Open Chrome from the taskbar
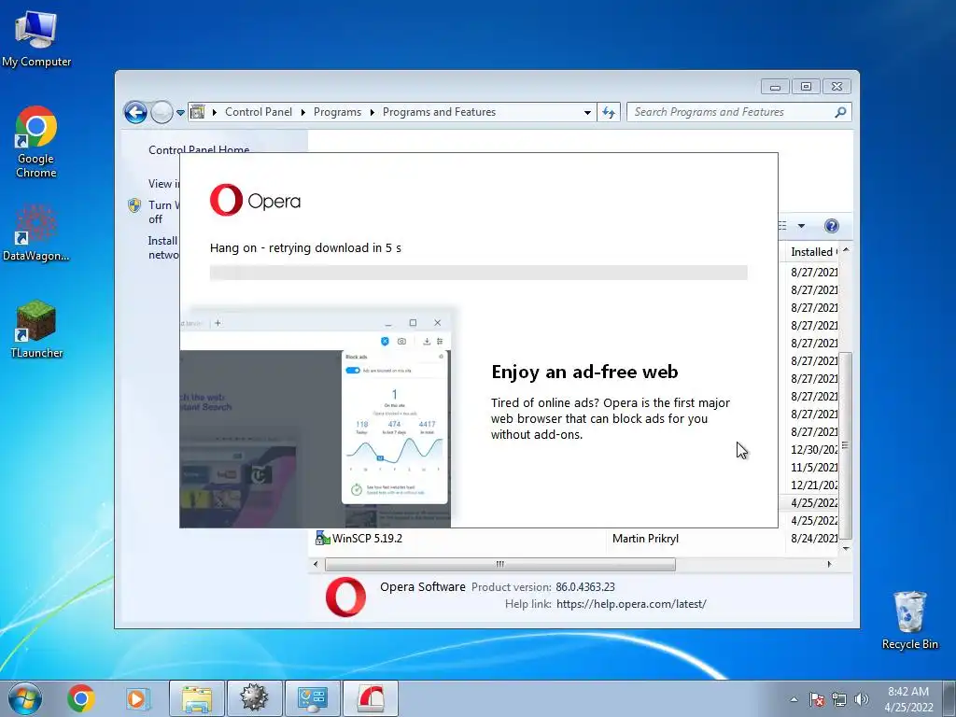 80,698
